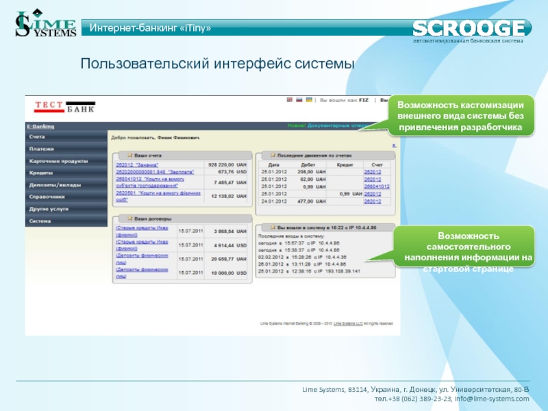Click login entry сегодня в 15:38:37

299,250
